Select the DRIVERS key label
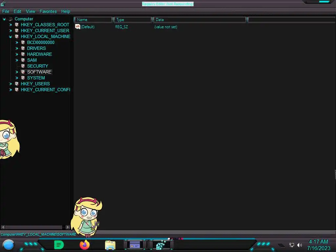Screen dimensions: 336x252 coord(36,48)
